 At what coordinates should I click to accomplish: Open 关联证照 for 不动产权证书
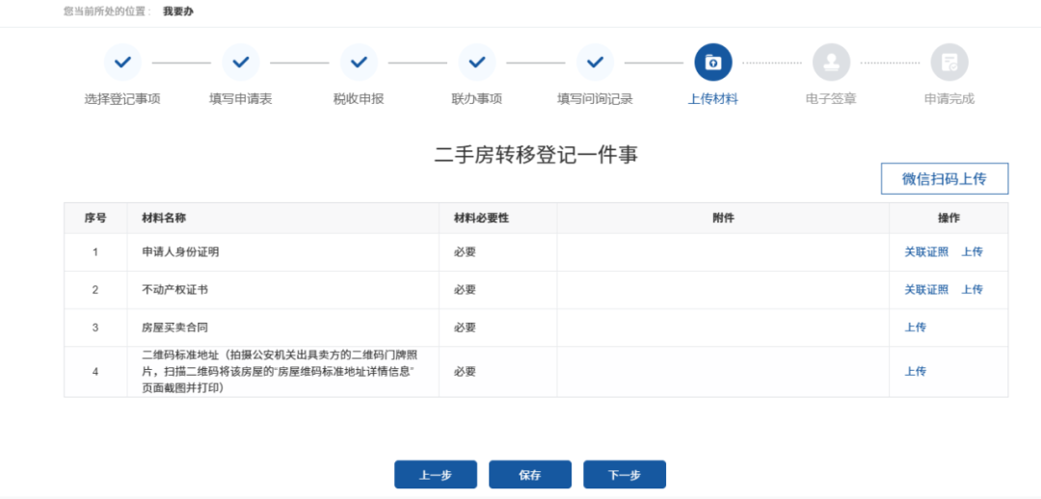click(x=925, y=290)
